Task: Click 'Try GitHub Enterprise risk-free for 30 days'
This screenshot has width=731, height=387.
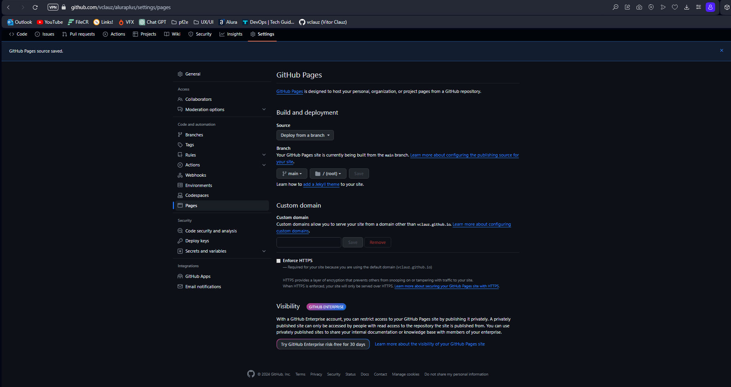Action: 323,344
